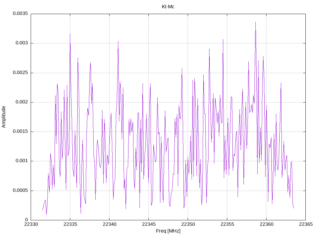Click the 0.0035 y-axis tick label
Viewport: 314px width, 235px height.
click(x=21, y=13)
